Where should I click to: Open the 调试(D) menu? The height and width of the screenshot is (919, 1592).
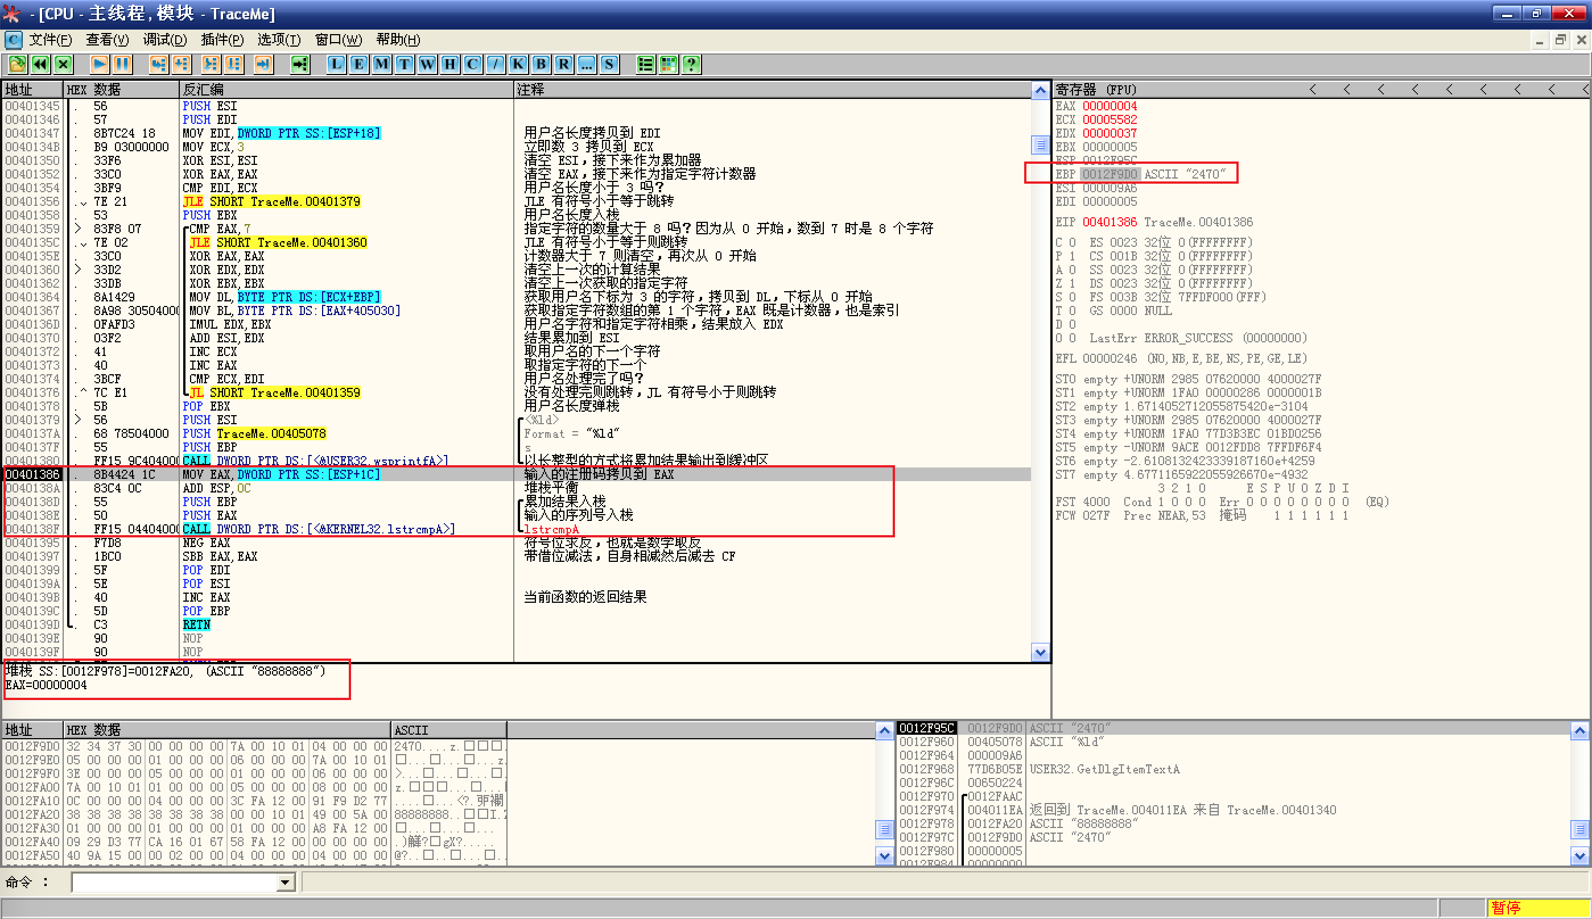[164, 40]
